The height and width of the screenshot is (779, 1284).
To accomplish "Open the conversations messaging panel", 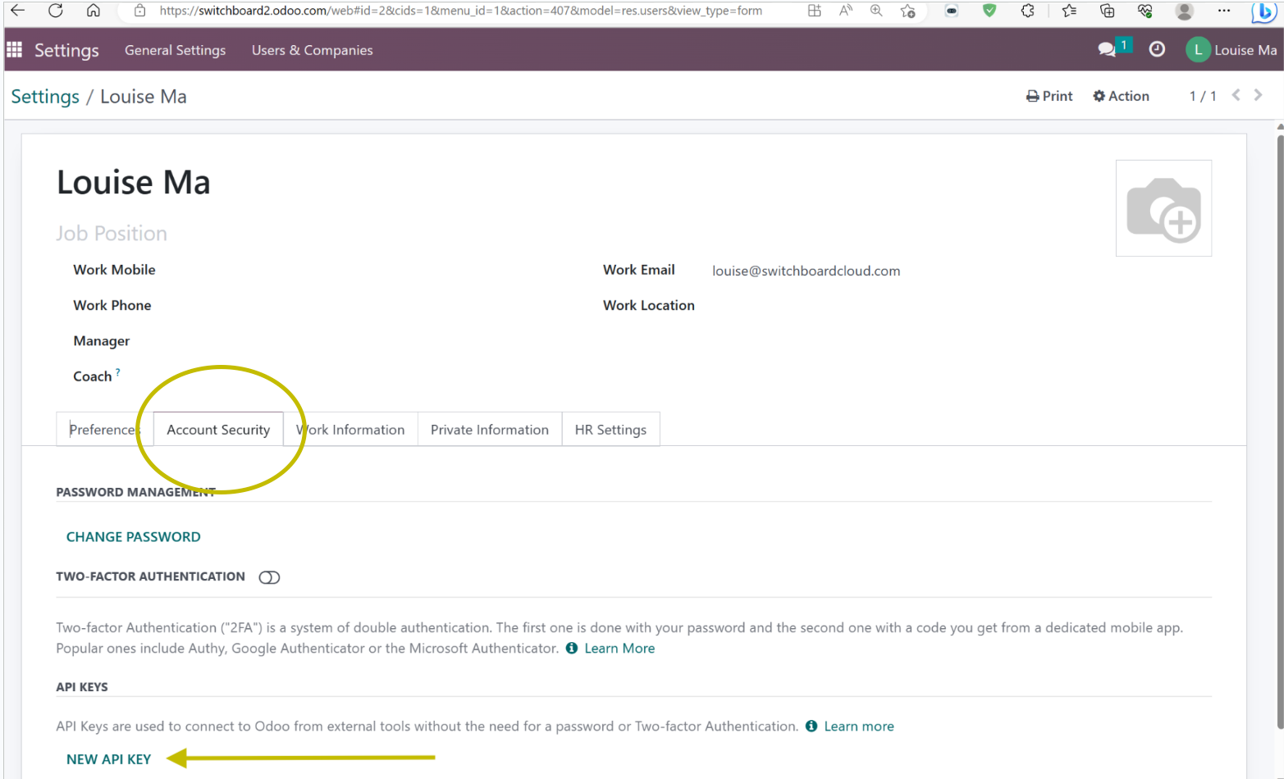I will pos(1106,49).
